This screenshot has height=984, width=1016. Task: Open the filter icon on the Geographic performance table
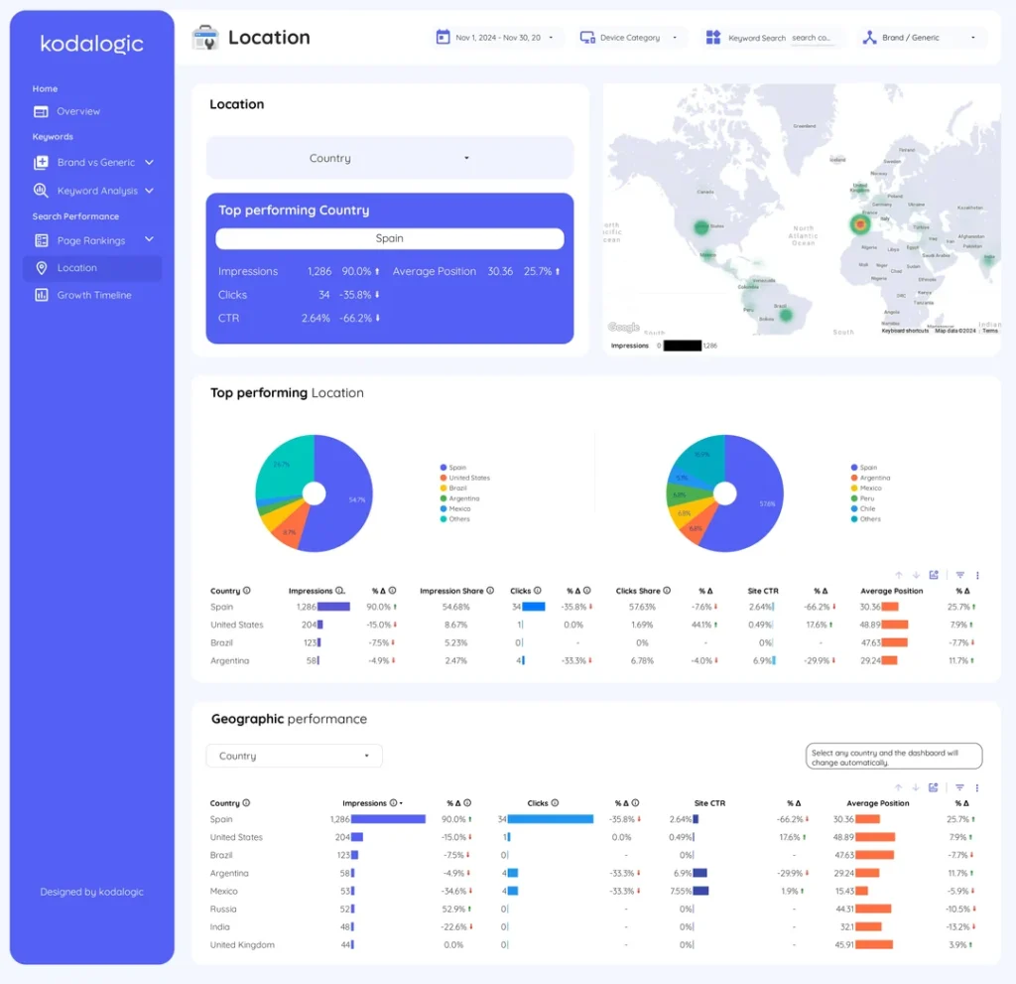959,786
